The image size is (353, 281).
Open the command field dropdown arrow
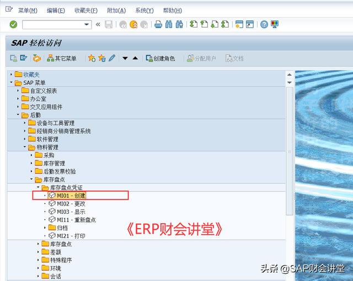pos(87,24)
